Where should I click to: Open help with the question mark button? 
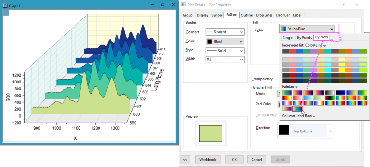tap(343, 5)
